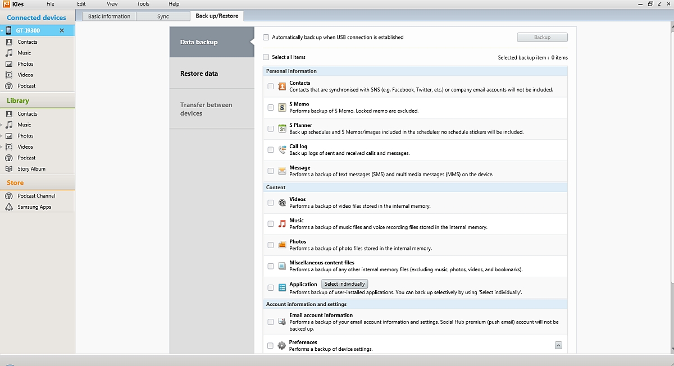Tick the Contacts backup checkbox
Viewport: 674px width, 366px height.
pyautogui.click(x=271, y=86)
